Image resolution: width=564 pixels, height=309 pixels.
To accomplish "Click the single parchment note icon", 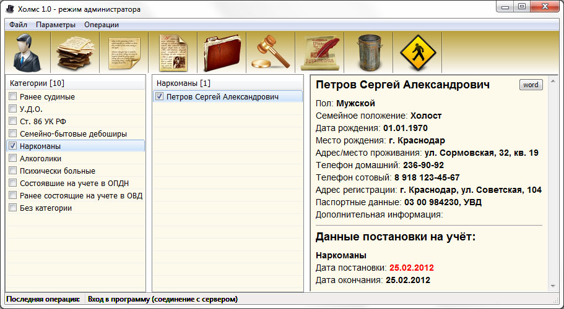I will 124,53.
